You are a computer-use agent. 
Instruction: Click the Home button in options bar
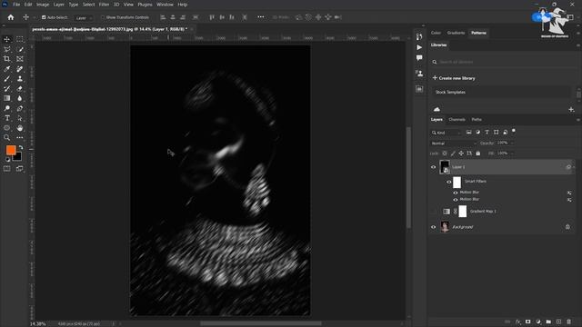[x=11, y=17]
